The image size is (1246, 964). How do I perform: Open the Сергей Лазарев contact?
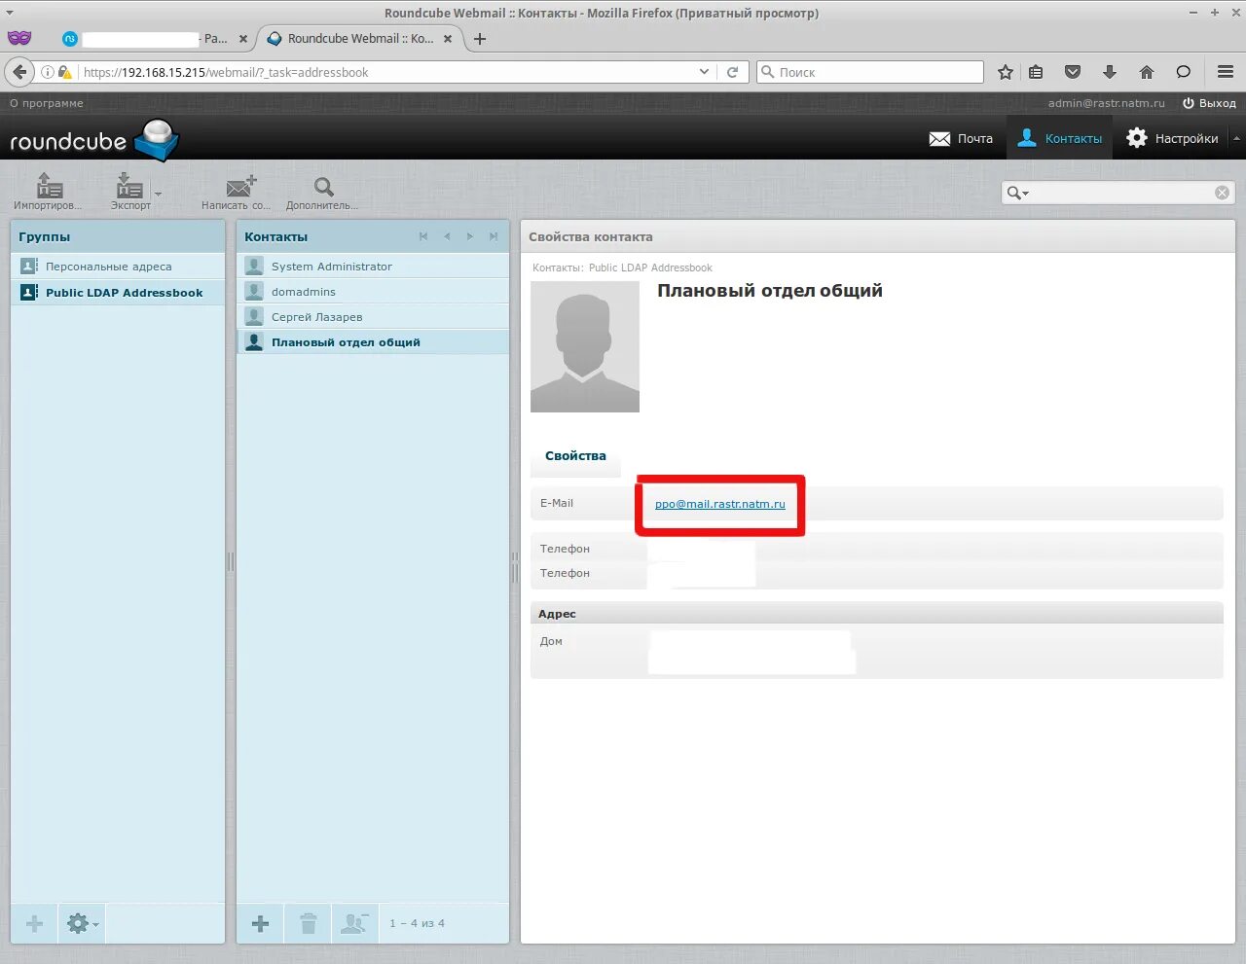click(373, 317)
